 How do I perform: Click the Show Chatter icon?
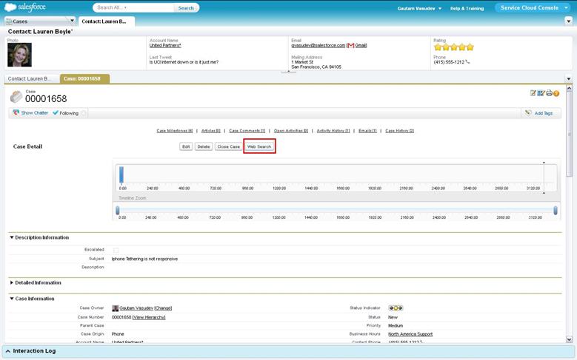(x=16, y=113)
